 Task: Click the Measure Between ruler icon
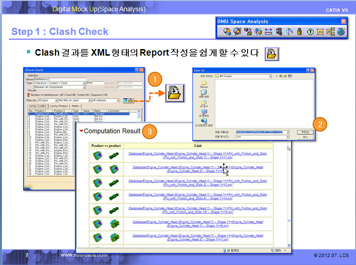click(269, 32)
